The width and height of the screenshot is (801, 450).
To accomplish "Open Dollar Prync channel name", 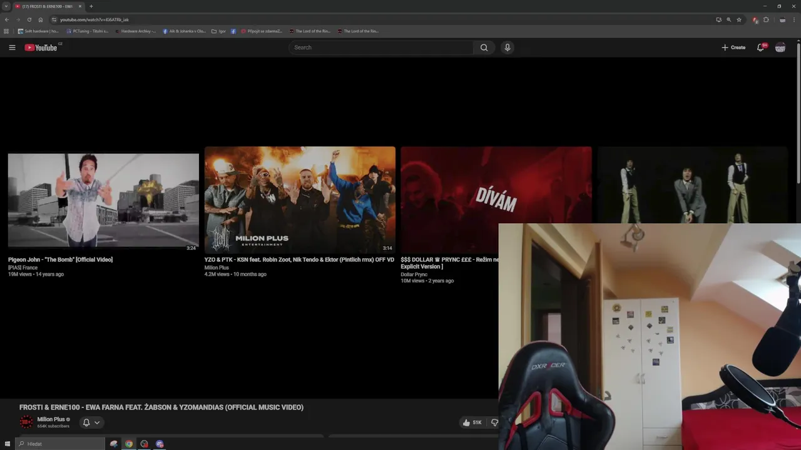I will tap(414, 274).
